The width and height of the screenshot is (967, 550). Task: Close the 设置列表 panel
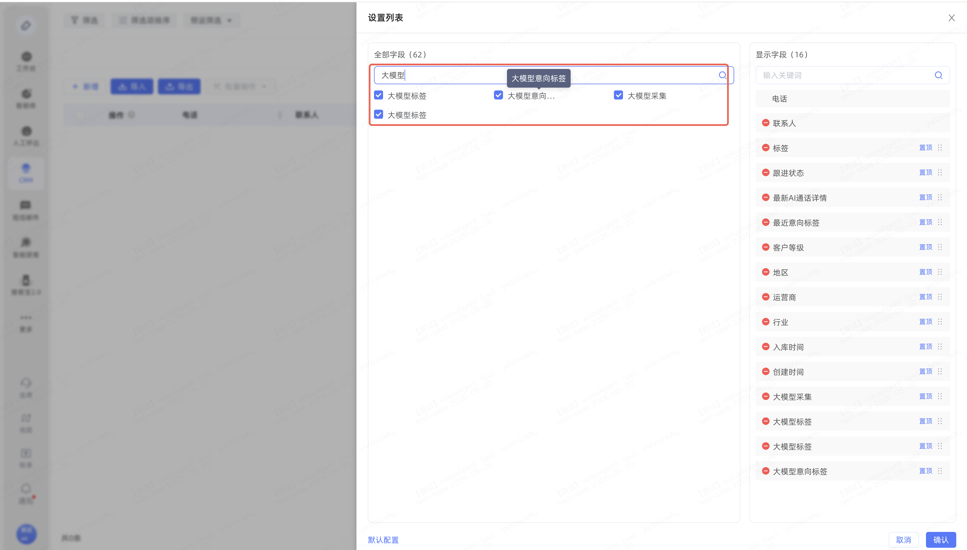(951, 18)
